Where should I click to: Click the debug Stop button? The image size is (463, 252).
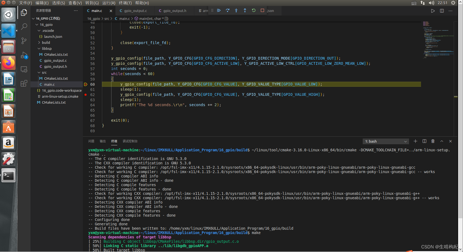(x=262, y=10)
